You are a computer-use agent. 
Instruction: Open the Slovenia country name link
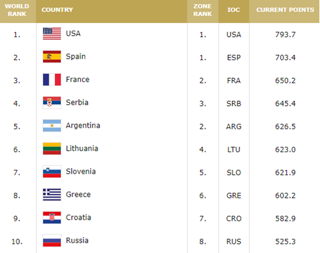81,171
